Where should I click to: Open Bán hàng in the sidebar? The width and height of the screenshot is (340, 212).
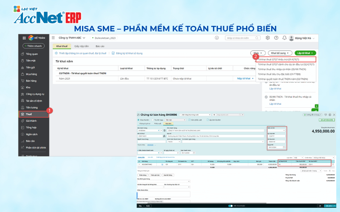coord(28,81)
